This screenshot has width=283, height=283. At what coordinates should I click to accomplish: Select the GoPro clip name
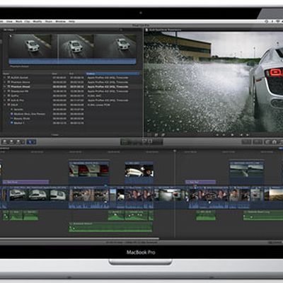coord(15,96)
